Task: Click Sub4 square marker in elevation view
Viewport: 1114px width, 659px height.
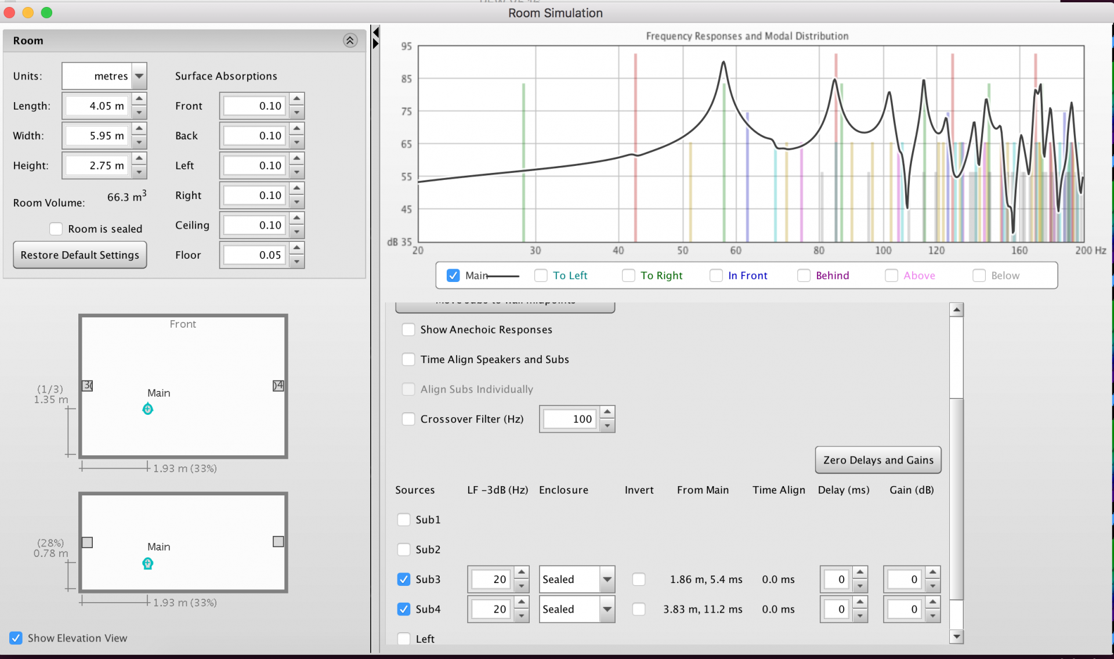Action: coord(278,541)
